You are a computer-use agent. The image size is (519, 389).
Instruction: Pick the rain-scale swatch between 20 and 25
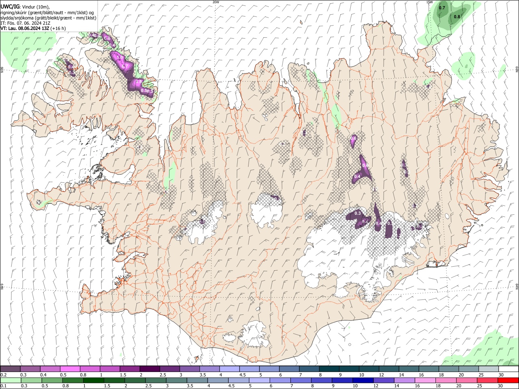click(466, 380)
